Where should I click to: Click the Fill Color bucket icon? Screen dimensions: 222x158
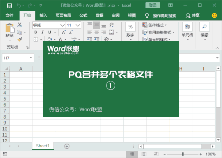(x=50, y=39)
